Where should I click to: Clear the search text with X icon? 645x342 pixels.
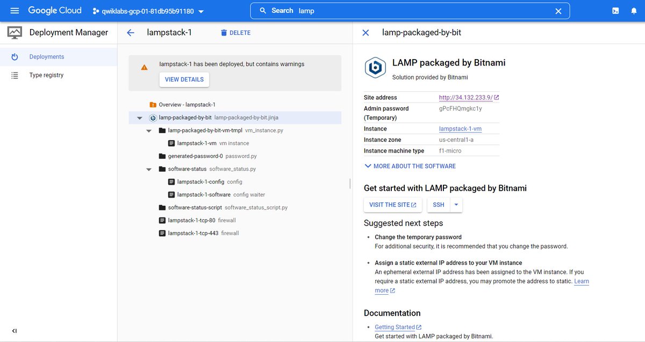click(558, 11)
